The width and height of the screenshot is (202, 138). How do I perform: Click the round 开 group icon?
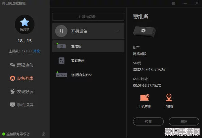point(61,31)
